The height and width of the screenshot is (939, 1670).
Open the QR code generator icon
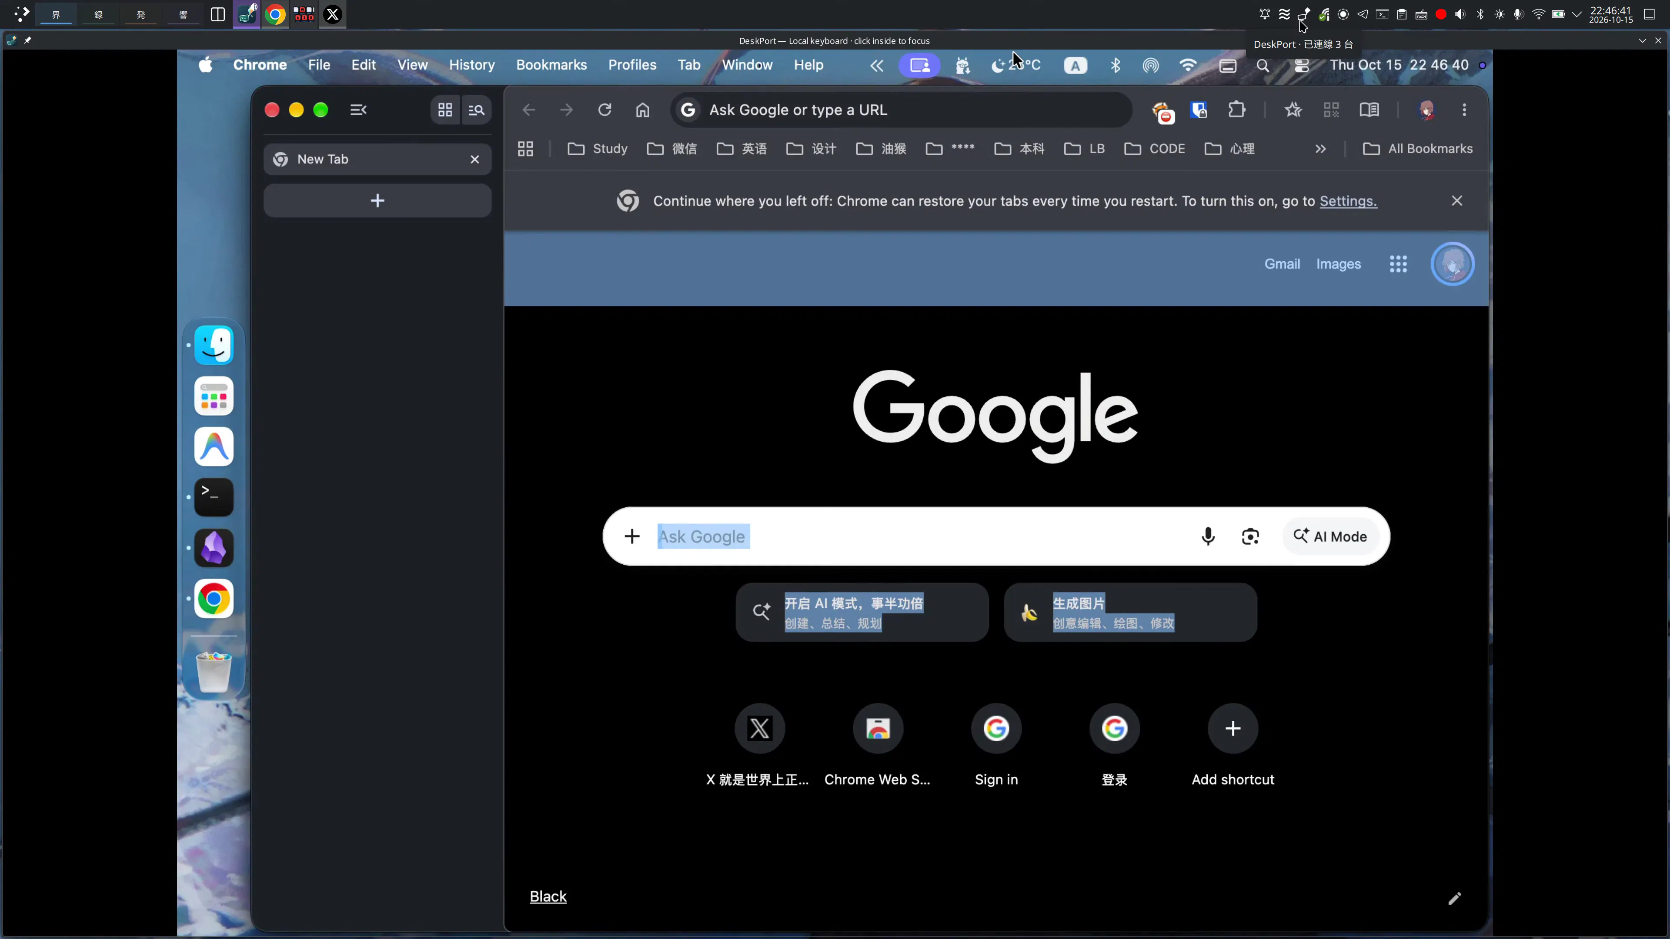[x=1331, y=110]
